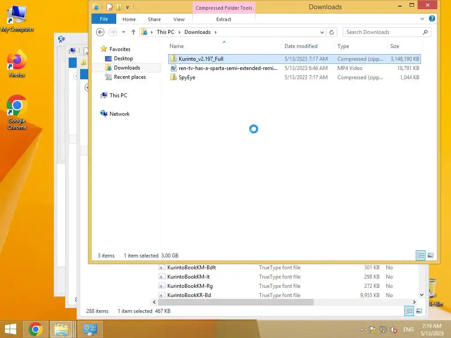Switch Downloads window to Large icons view
Screen dimensions: 451x338
[430, 255]
